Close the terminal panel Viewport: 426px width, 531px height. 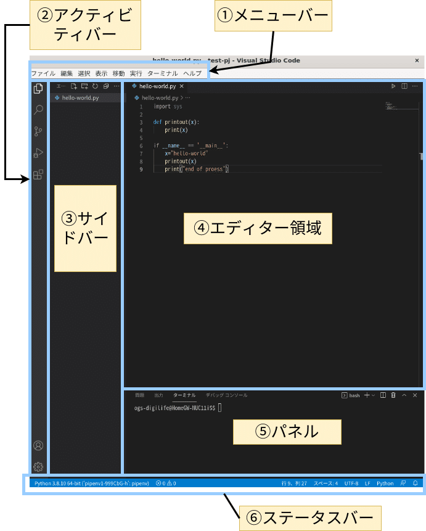tap(415, 395)
